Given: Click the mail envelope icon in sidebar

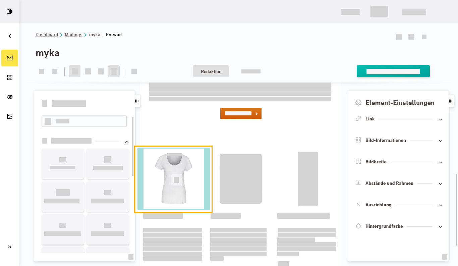Looking at the screenshot, I should (10, 58).
